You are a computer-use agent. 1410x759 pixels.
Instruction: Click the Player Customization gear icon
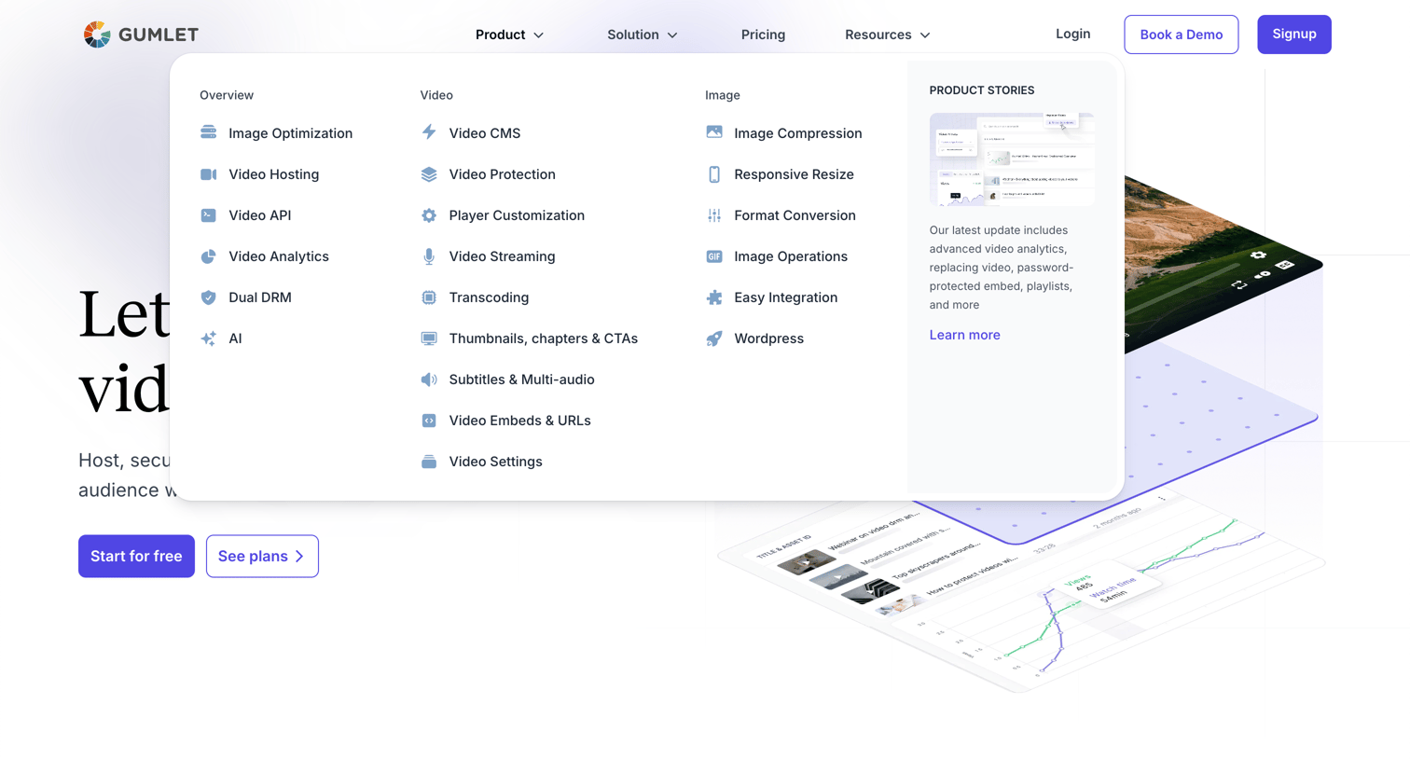[429, 215]
